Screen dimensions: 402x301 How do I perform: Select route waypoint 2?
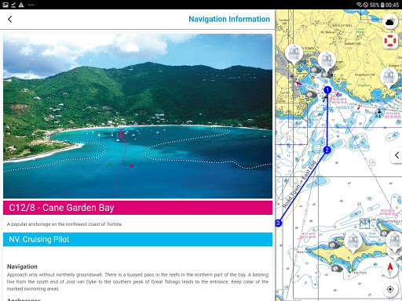click(x=327, y=150)
